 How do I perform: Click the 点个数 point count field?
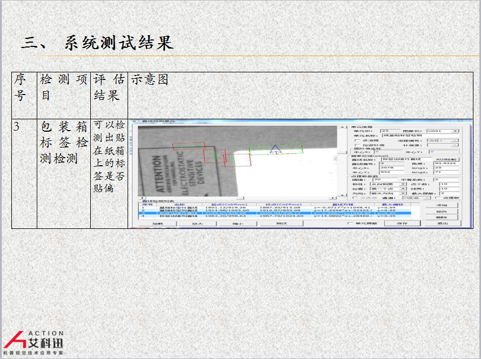pos(449,184)
